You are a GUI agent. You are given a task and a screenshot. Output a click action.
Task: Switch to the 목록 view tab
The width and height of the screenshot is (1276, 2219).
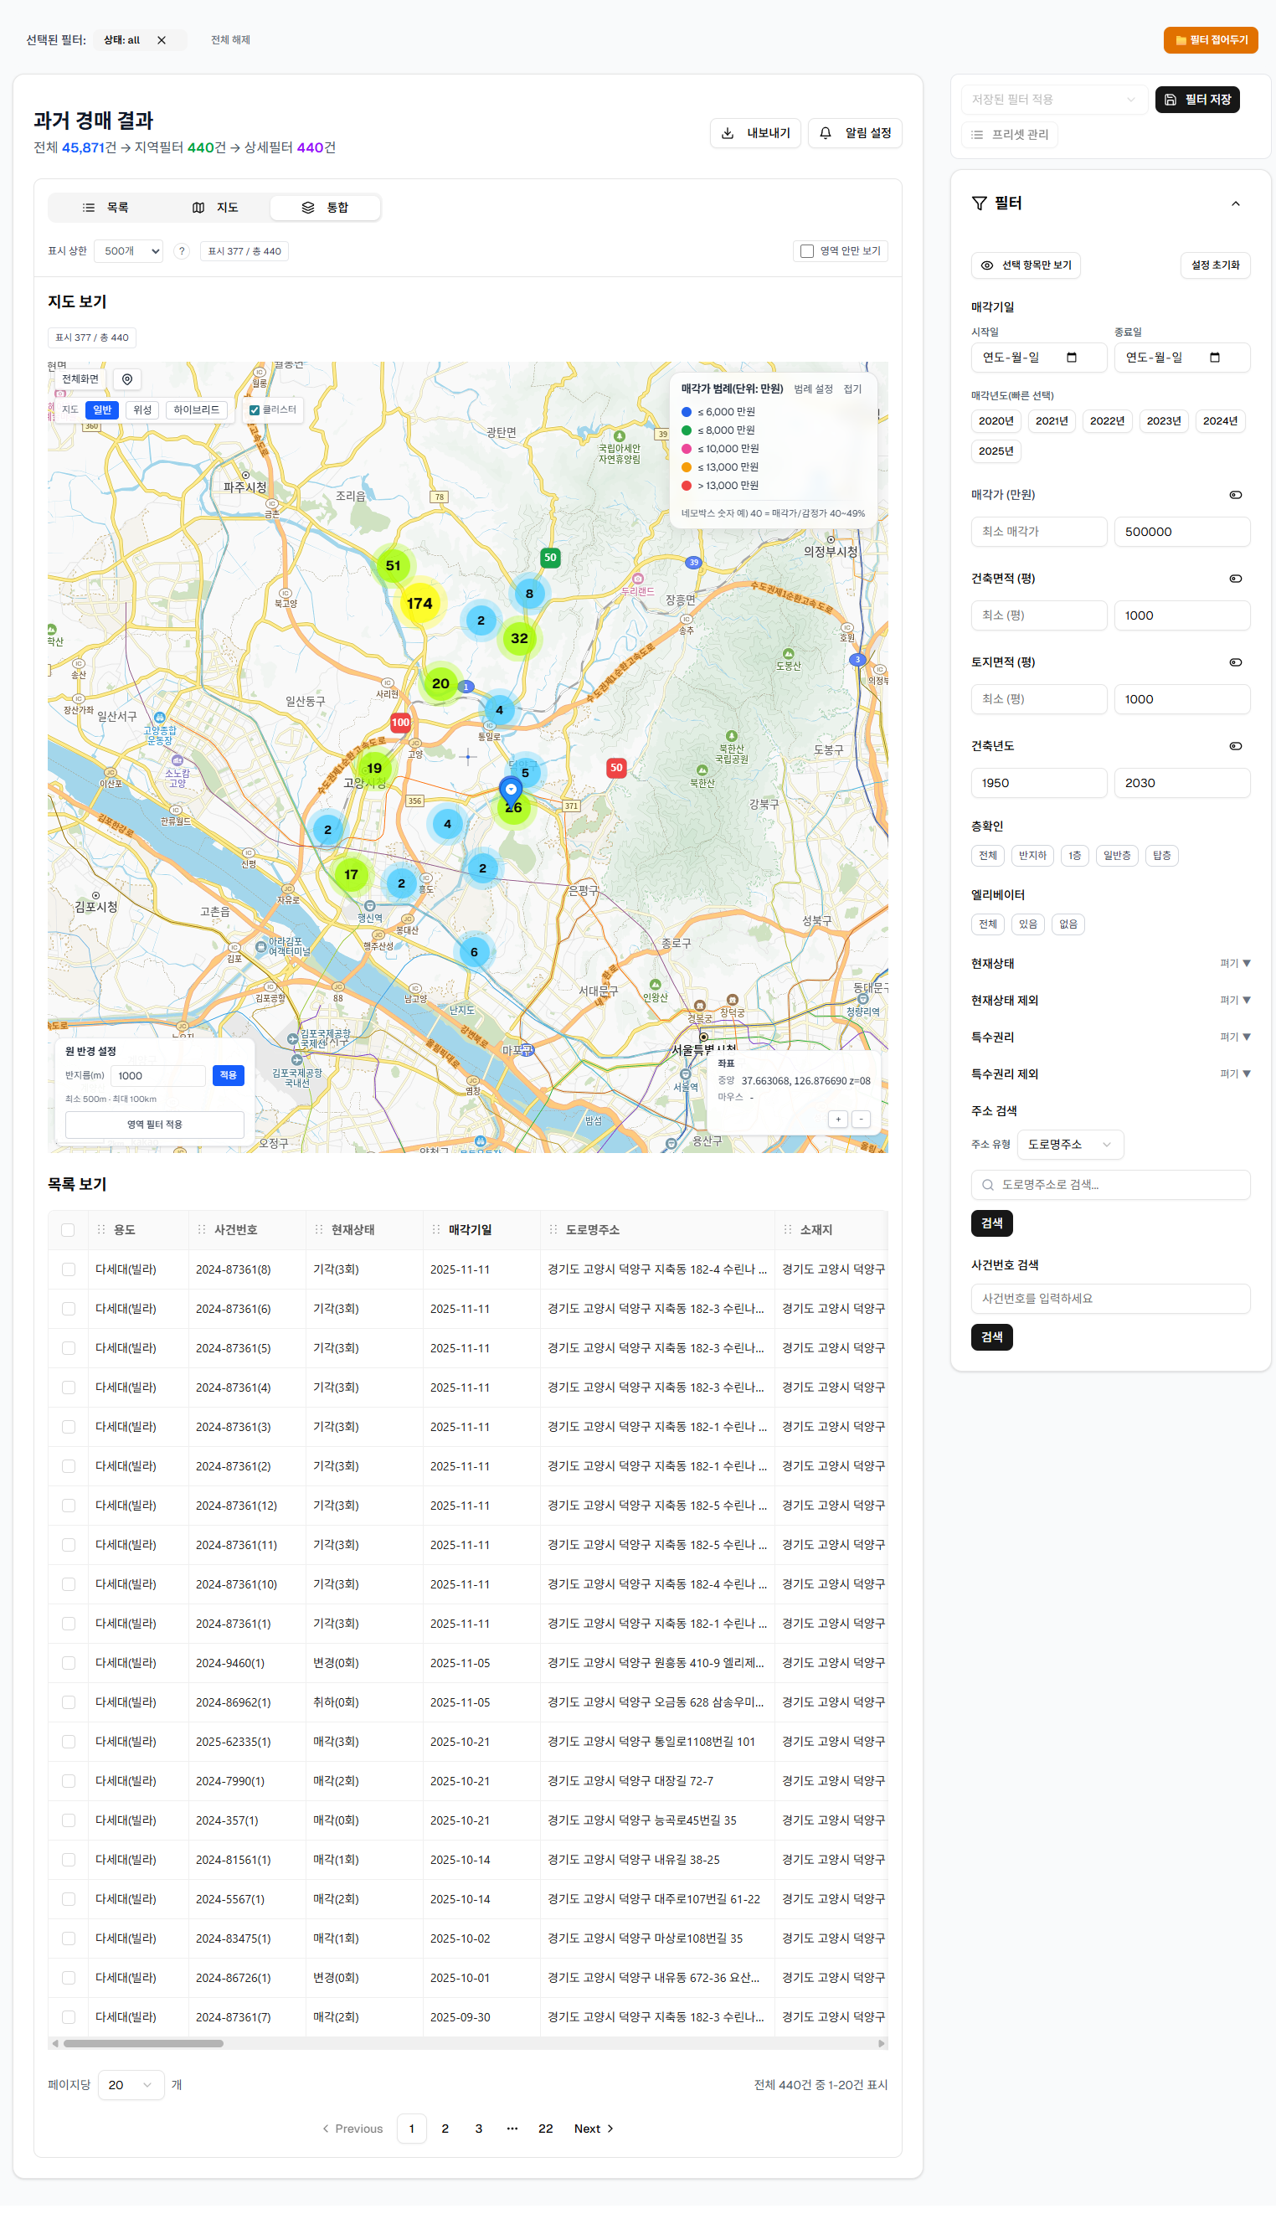click(x=106, y=208)
